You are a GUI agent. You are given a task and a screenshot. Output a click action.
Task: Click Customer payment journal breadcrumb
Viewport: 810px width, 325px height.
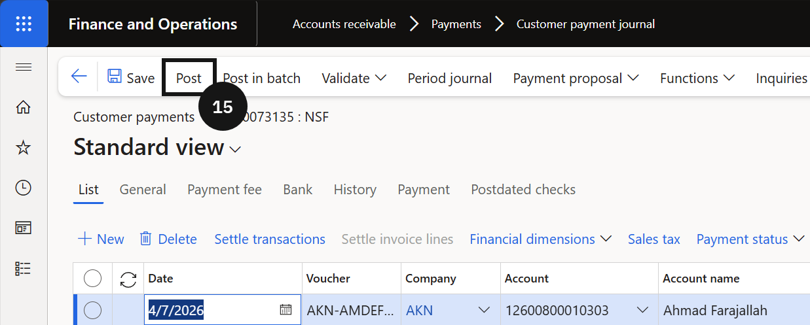click(x=586, y=24)
